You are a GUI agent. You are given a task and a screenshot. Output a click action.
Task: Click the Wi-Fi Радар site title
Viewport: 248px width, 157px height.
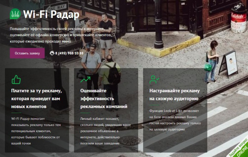point(51,14)
